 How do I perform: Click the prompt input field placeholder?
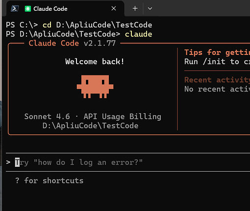click(x=79, y=162)
